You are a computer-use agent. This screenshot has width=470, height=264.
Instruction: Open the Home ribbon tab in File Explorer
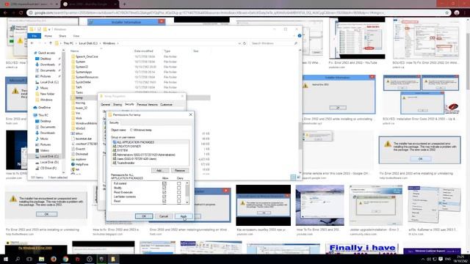click(x=48, y=36)
